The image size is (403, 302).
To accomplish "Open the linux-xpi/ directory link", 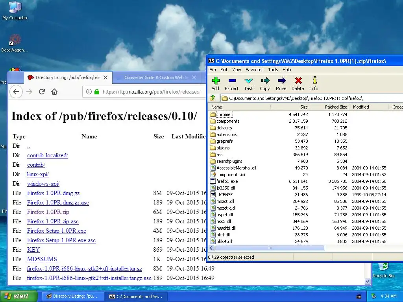I will pos(38,174).
